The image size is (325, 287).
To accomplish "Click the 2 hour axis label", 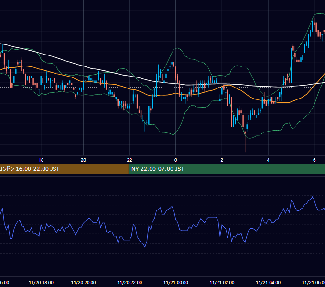I will tap(222, 160).
